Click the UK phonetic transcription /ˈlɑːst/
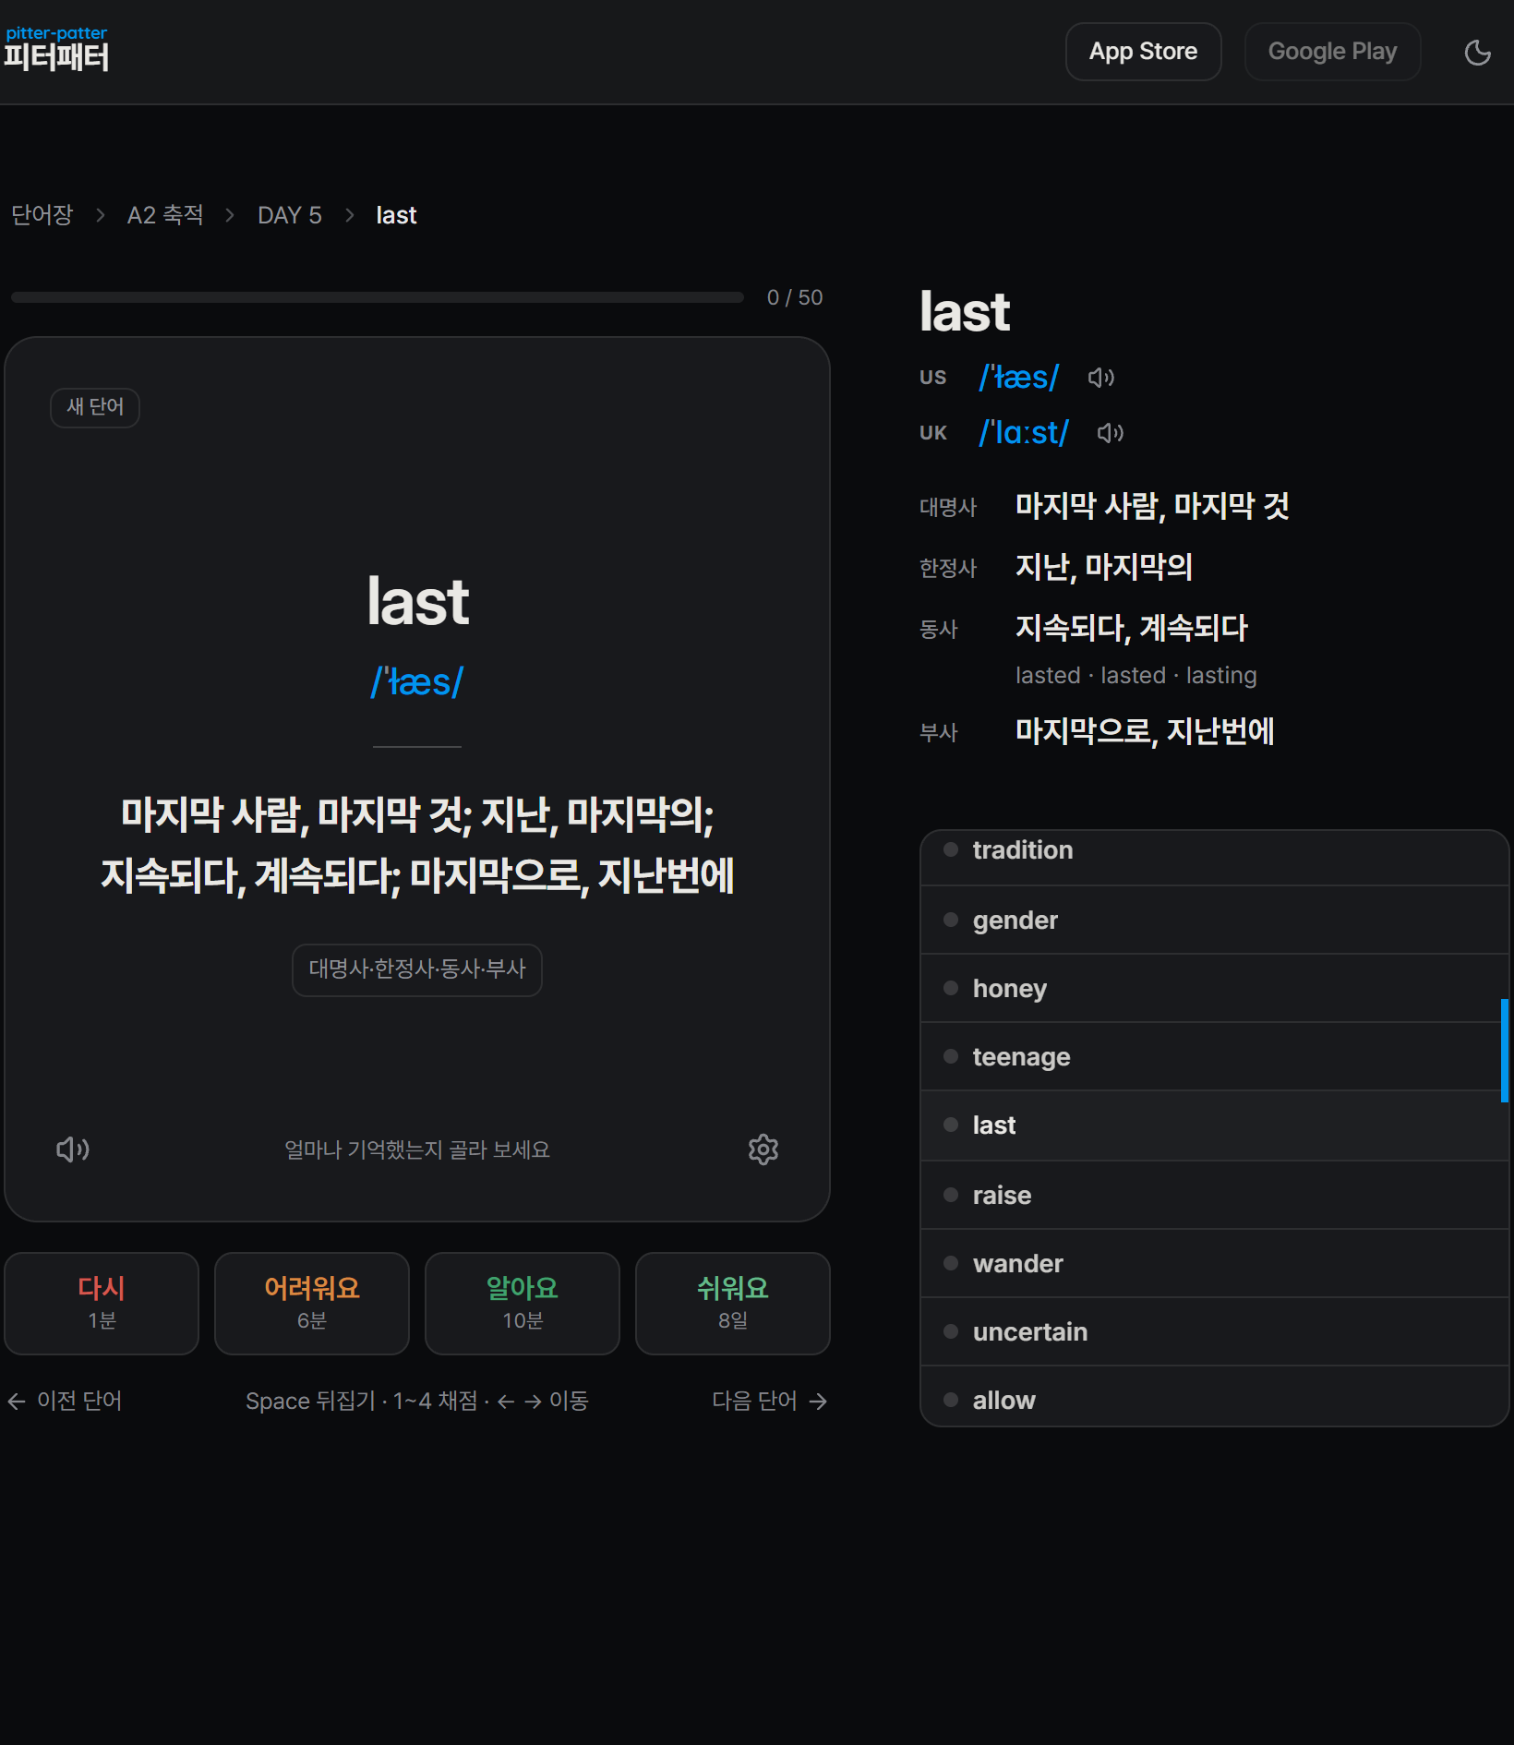 point(1024,433)
